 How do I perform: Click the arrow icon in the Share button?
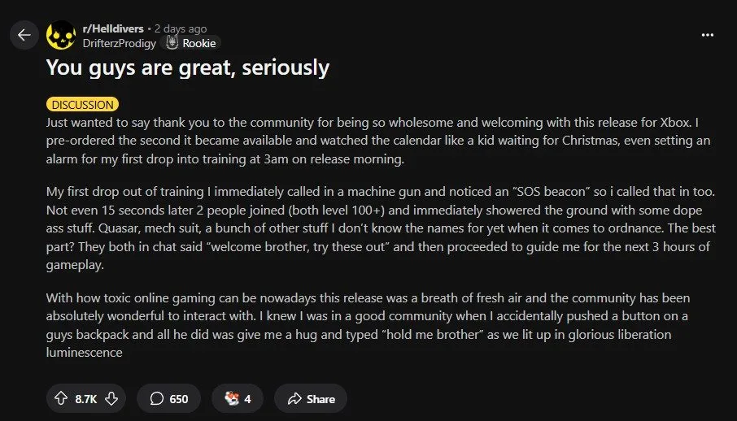coord(294,398)
